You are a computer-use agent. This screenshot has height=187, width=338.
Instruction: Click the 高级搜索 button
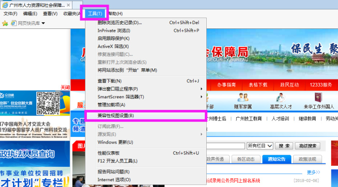tap(308, 146)
